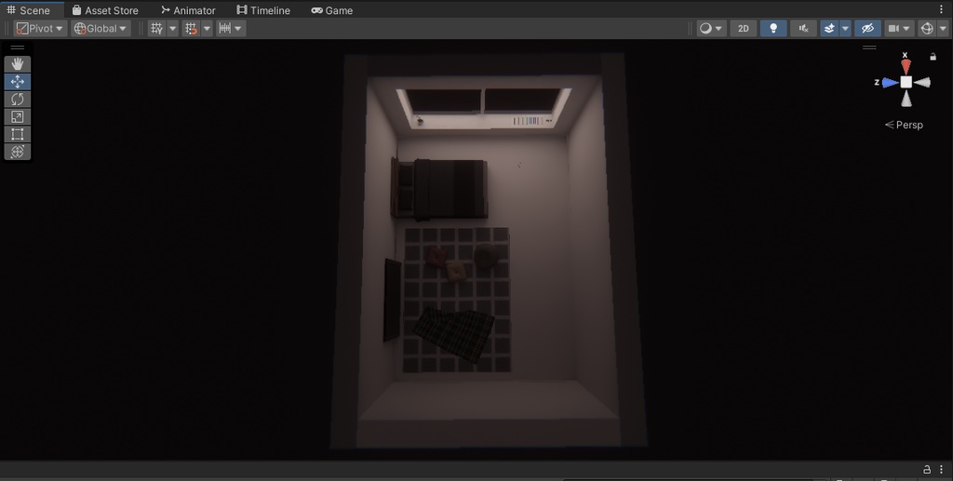Screen dimensions: 953x481
Task: Select the plaid blanket on rug
Action: pyautogui.click(x=453, y=334)
